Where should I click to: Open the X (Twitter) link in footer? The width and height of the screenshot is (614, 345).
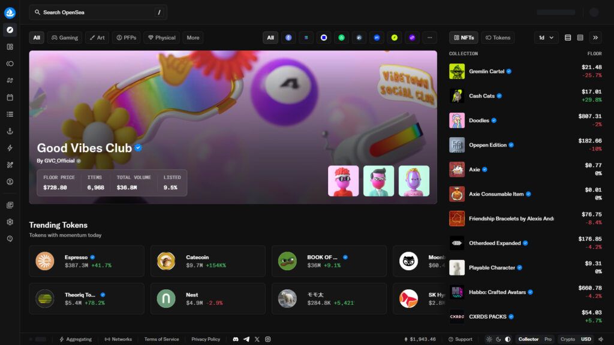click(x=257, y=339)
